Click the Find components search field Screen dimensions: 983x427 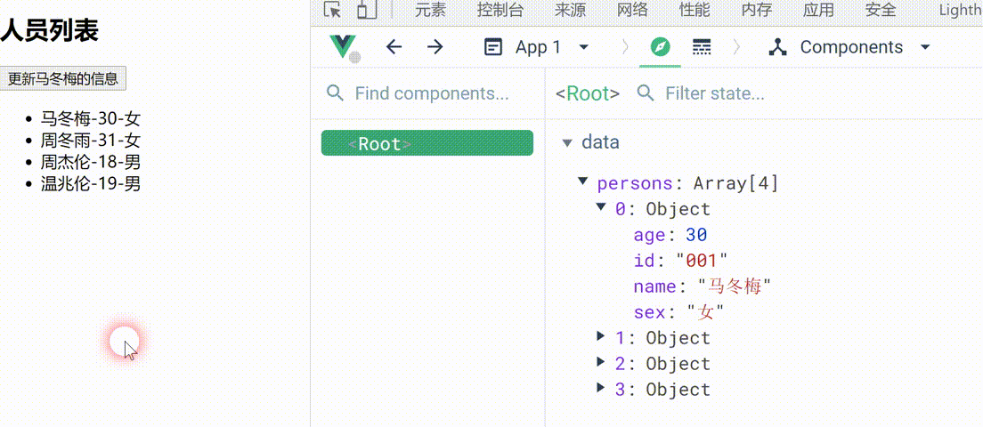(x=432, y=93)
